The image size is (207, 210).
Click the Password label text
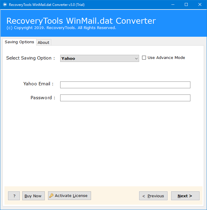coord(43,98)
